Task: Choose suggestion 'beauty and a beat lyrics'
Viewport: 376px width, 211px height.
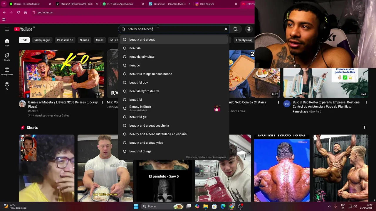Action: [174, 143]
